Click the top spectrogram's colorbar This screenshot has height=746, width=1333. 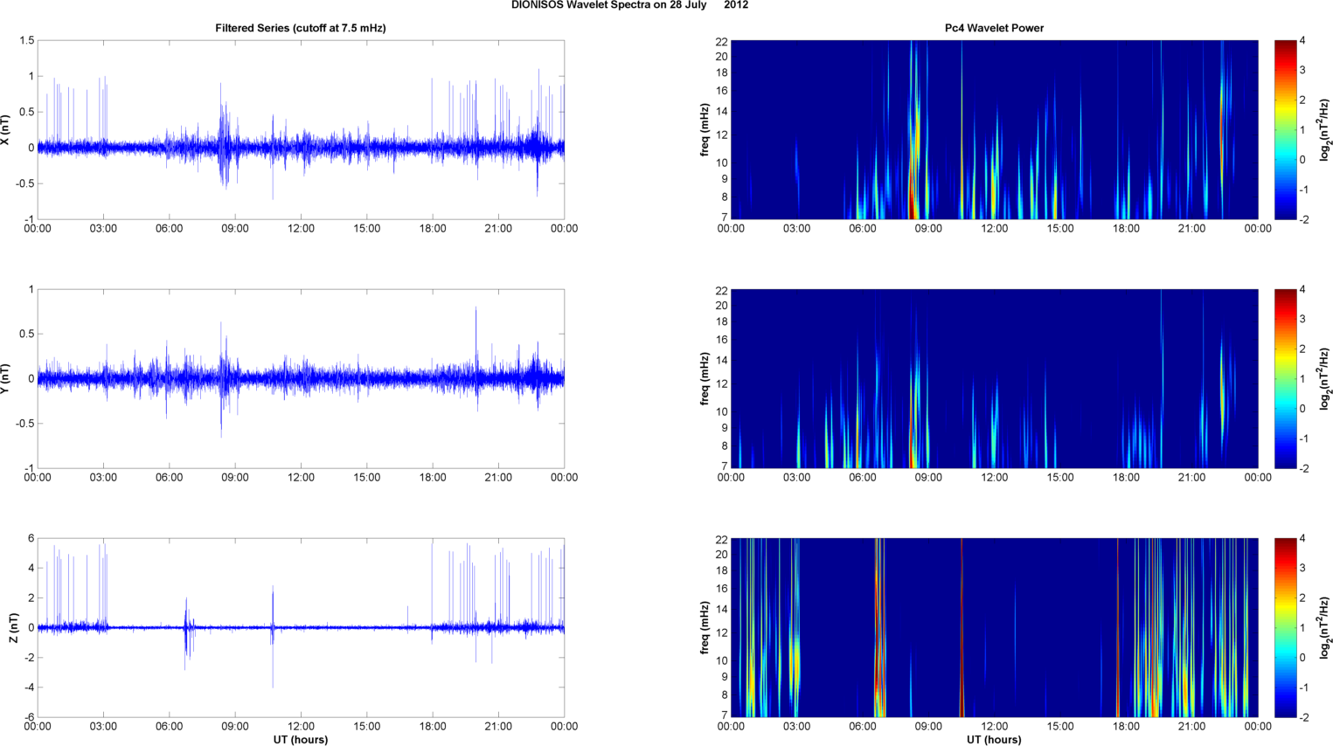coord(1285,129)
